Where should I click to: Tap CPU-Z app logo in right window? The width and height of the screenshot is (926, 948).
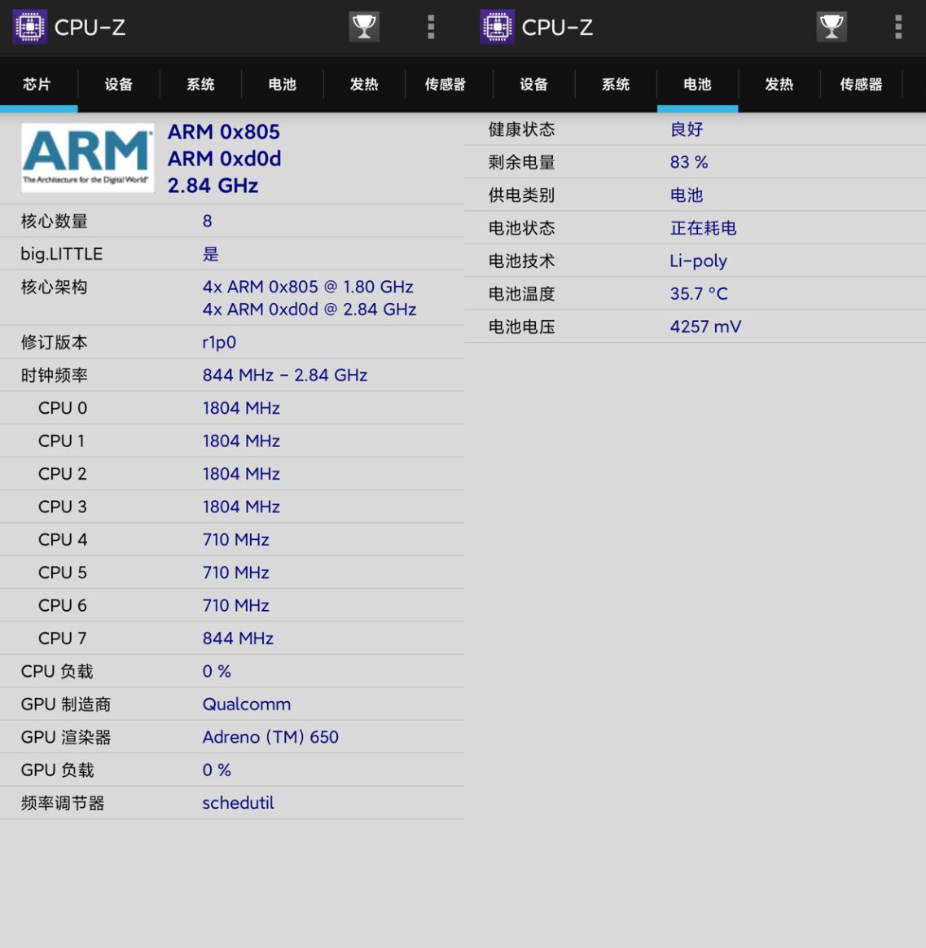(x=497, y=27)
